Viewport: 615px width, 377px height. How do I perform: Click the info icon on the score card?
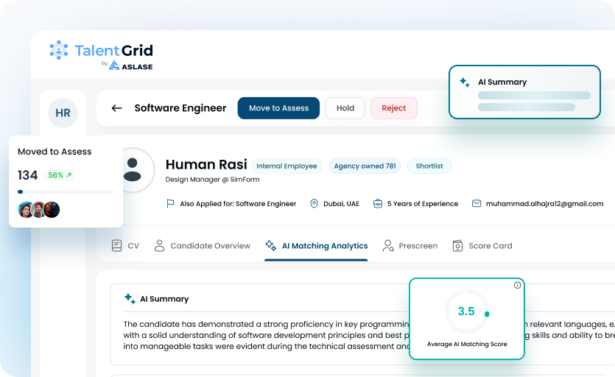[517, 285]
